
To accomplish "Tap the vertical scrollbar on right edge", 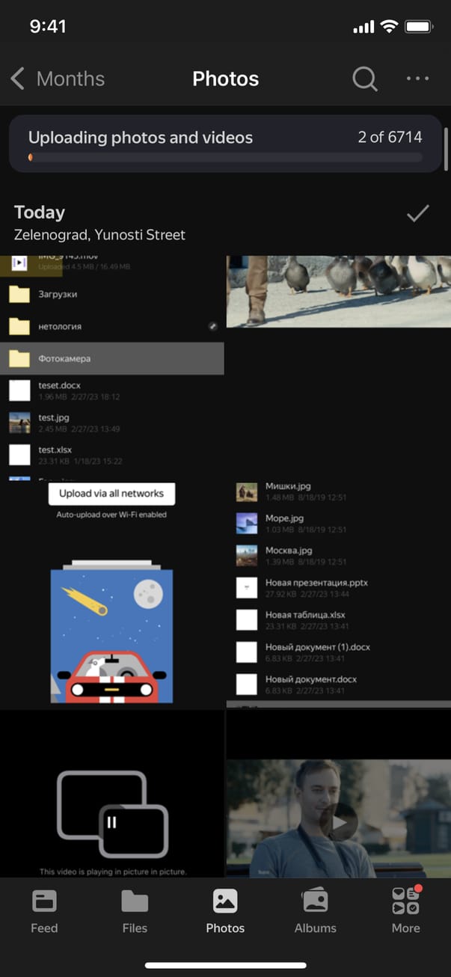I will [447, 150].
